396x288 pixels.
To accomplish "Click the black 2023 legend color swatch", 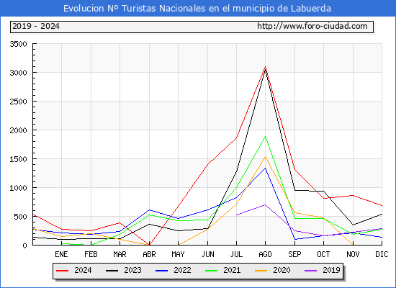I will pyautogui.click(x=112, y=271).
